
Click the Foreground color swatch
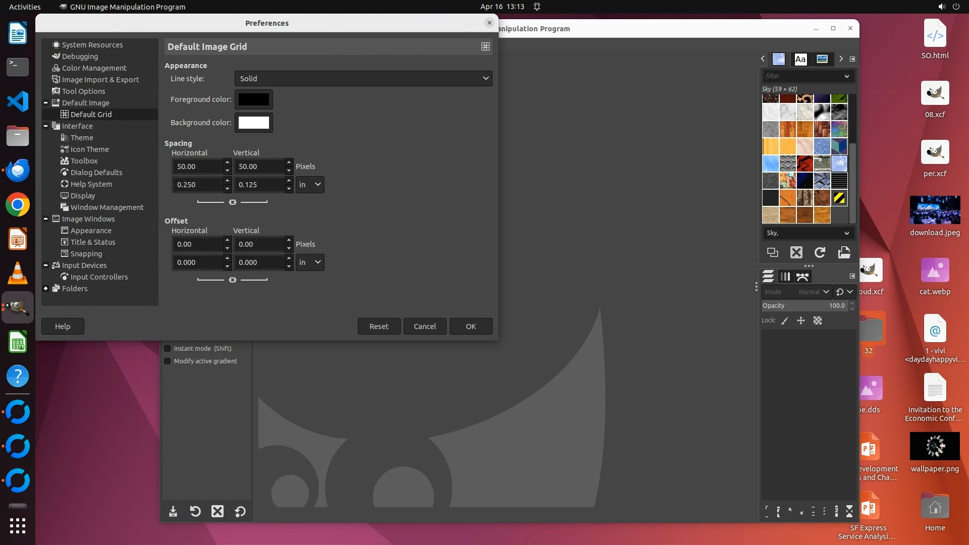click(x=253, y=99)
